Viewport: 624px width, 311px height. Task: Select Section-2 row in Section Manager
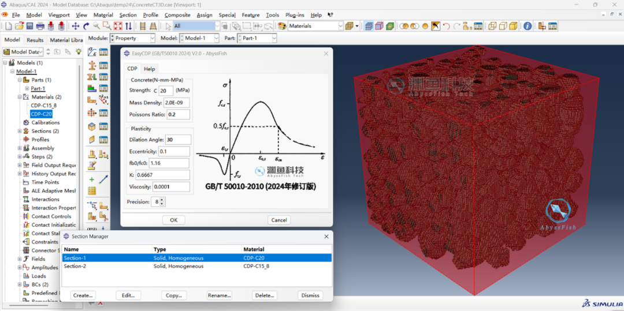[x=197, y=266]
